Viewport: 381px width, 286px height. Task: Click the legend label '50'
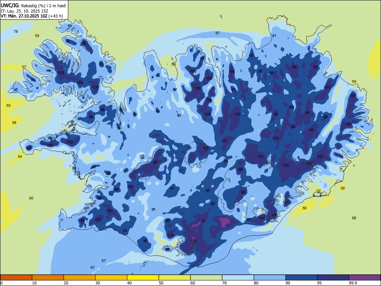(161, 283)
